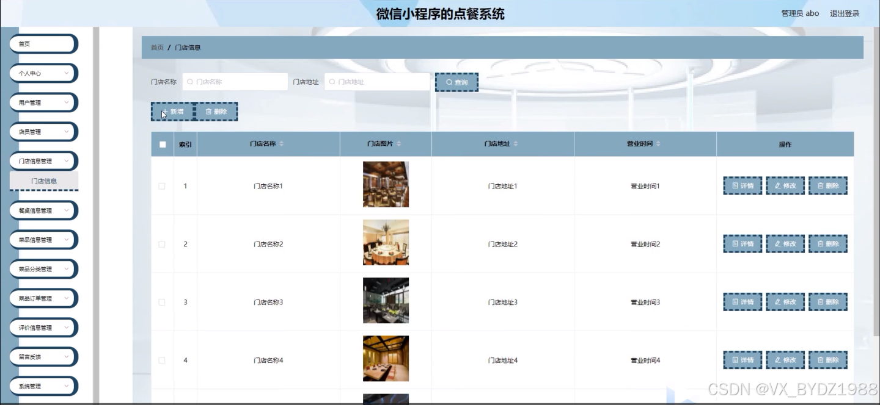Click 修改 for 门店名称2

click(785, 244)
